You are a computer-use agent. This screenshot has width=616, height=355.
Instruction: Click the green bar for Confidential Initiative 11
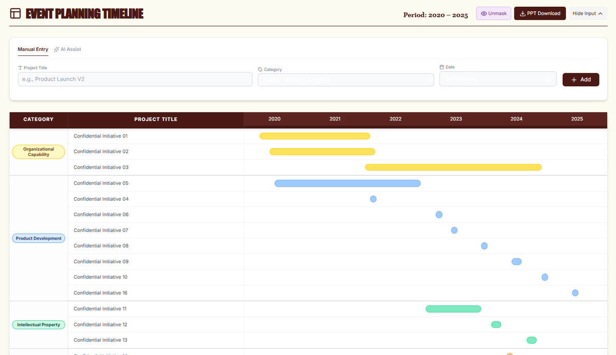pos(453,309)
